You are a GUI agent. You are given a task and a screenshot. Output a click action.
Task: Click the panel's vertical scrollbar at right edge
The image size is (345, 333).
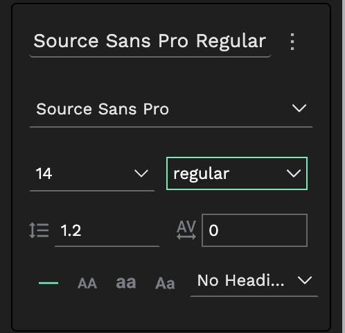344,166
